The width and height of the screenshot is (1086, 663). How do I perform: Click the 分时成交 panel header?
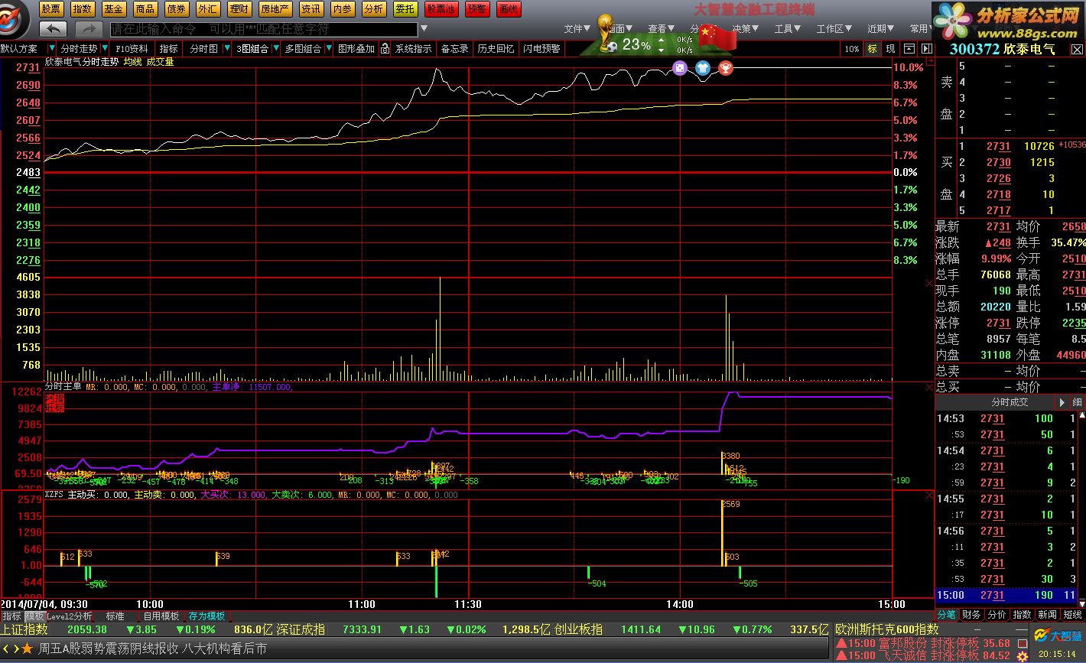click(x=994, y=402)
